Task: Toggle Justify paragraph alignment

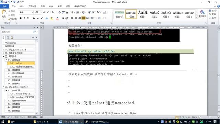Action: 83,18
